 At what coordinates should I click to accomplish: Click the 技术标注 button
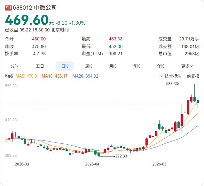coord(173,76)
